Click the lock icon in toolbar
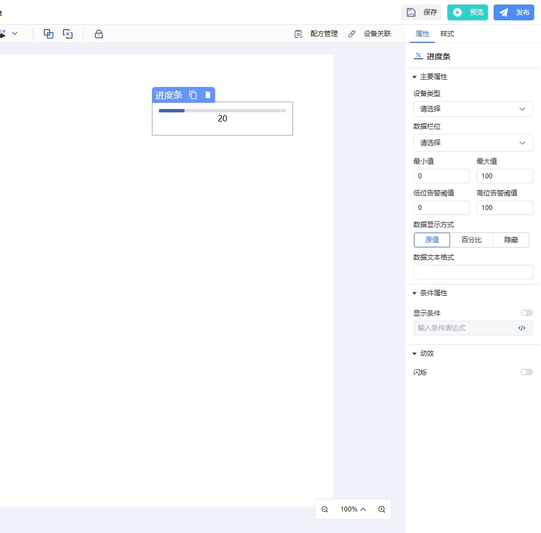 [x=99, y=34]
